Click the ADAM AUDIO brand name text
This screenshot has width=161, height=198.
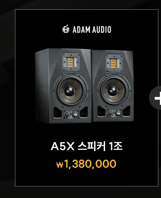click(92, 30)
